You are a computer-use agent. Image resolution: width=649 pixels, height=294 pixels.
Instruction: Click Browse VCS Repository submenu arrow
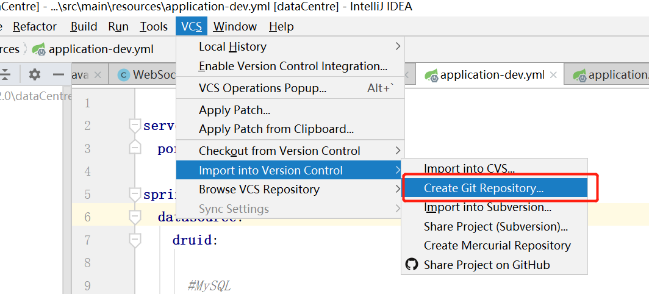coord(398,189)
